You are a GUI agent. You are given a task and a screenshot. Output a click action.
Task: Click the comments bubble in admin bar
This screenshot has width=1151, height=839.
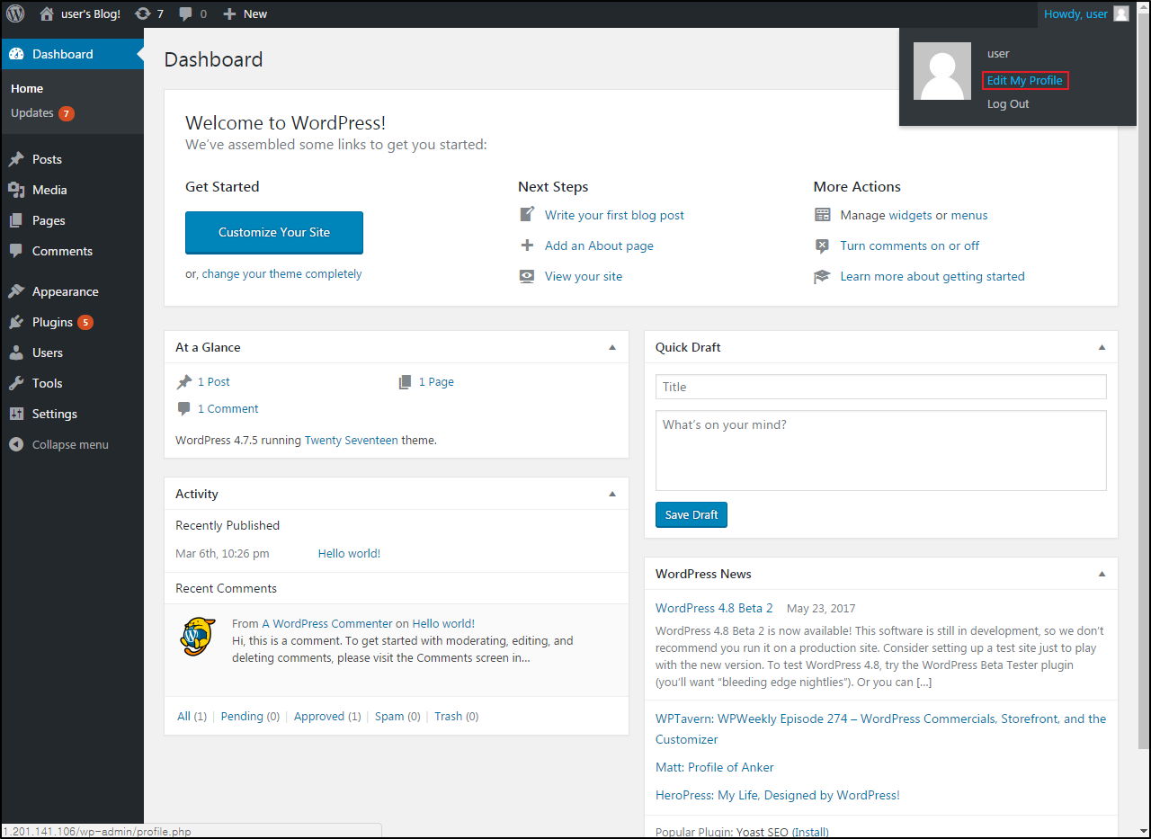185,14
